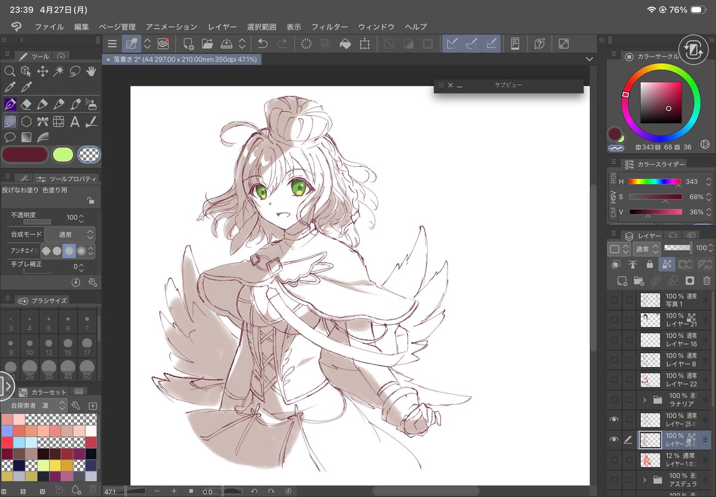Expand the ラナリア layer folder
Viewport: 716px width, 497px height.
(x=645, y=400)
